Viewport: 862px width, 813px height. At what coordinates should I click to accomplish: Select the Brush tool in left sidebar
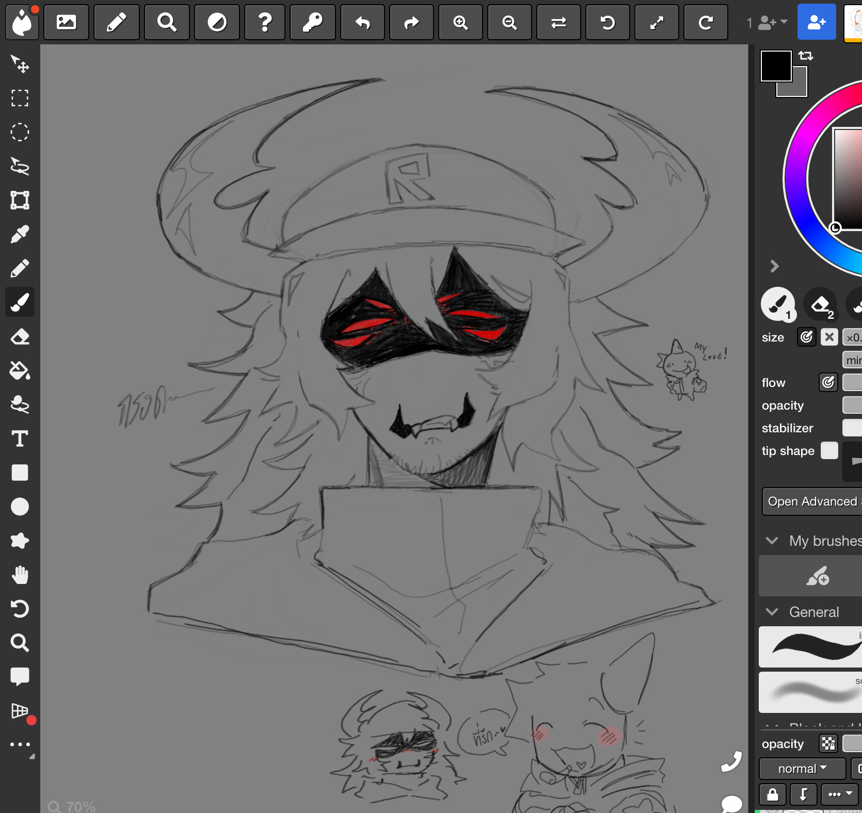point(20,302)
